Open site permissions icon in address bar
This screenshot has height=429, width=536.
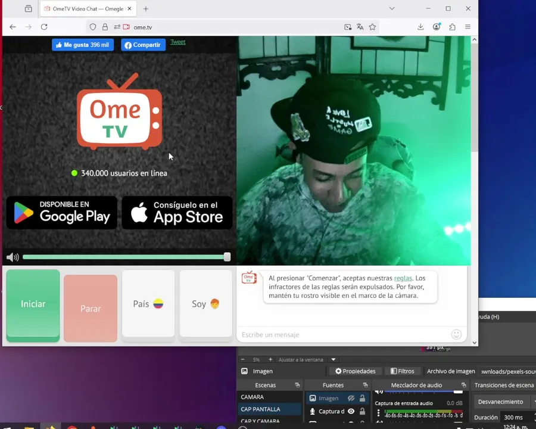click(x=117, y=27)
